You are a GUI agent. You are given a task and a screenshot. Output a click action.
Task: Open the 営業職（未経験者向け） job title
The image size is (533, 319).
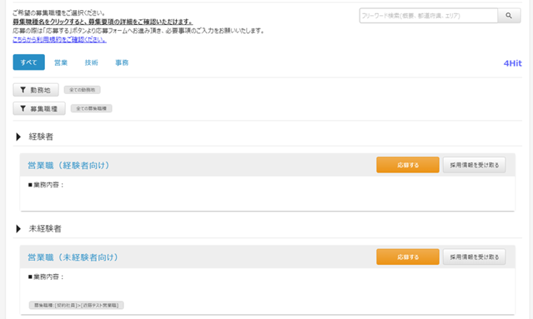[73, 257]
